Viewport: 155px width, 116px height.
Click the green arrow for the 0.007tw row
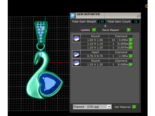pyautogui.click(x=131, y=48)
